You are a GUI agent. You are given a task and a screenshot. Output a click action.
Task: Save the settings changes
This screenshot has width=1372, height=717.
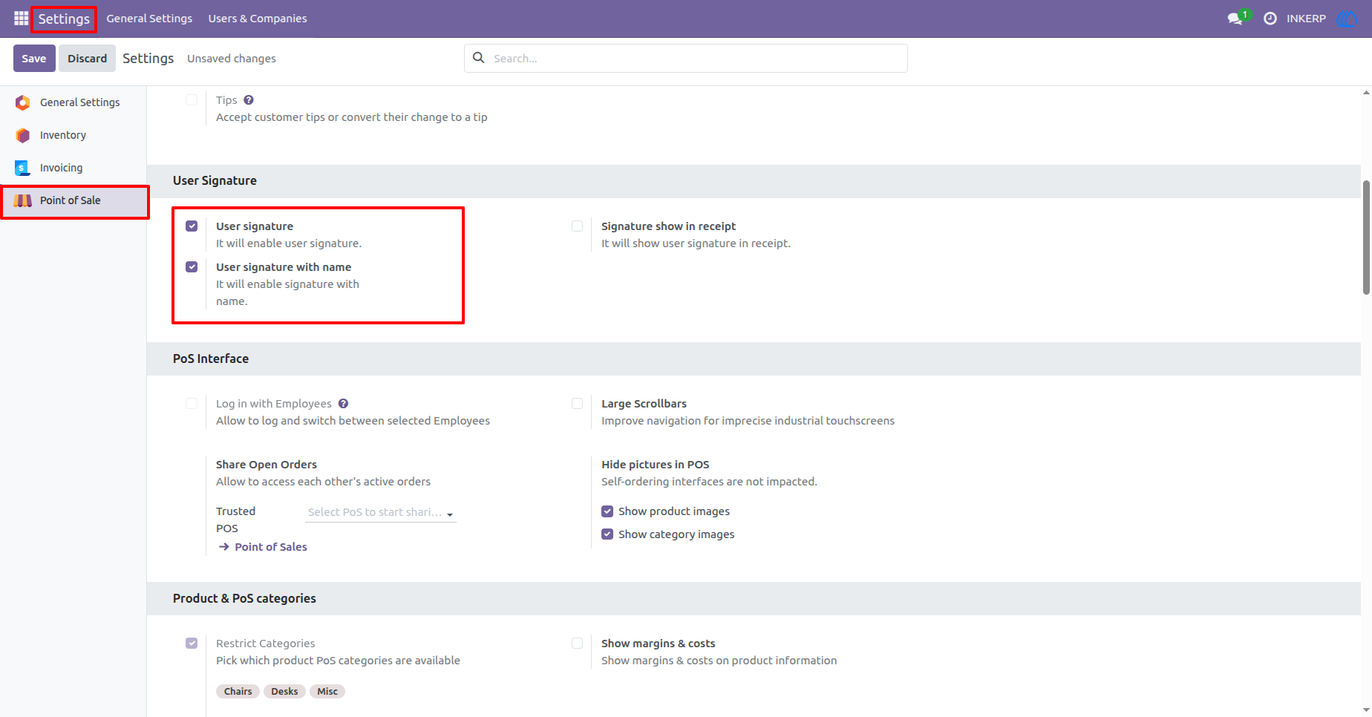tap(34, 59)
